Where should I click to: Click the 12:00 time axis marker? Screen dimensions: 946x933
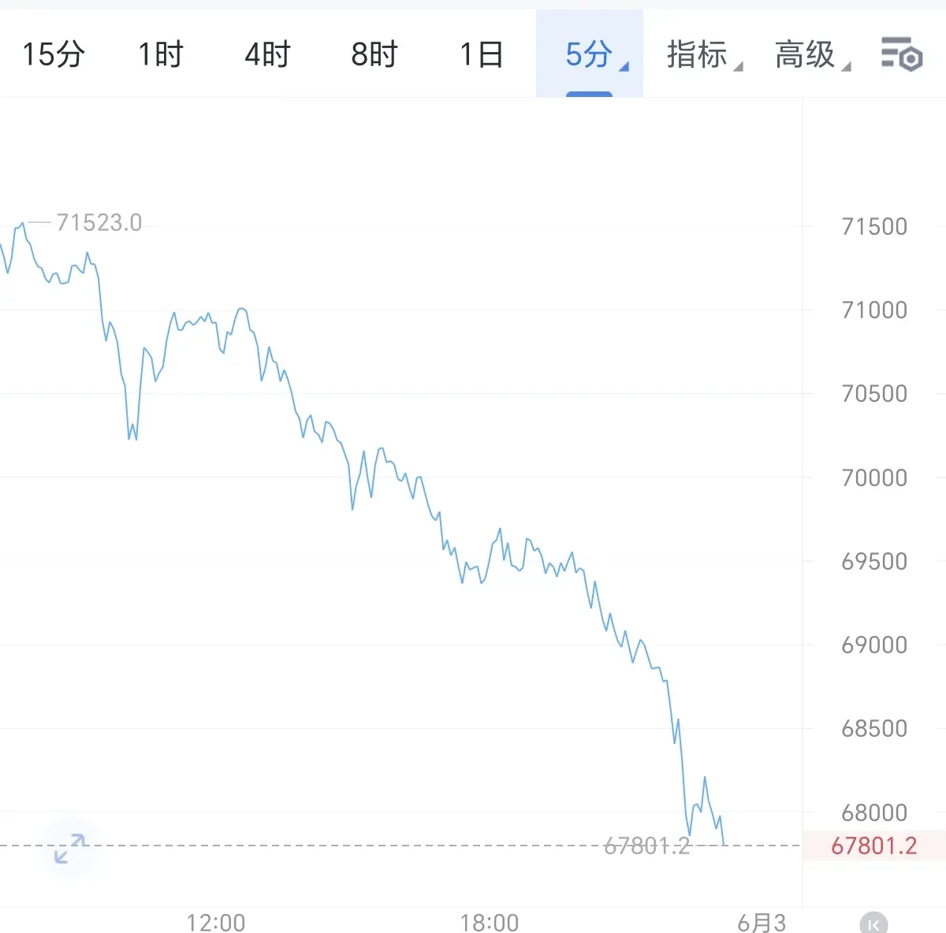[x=215, y=922]
